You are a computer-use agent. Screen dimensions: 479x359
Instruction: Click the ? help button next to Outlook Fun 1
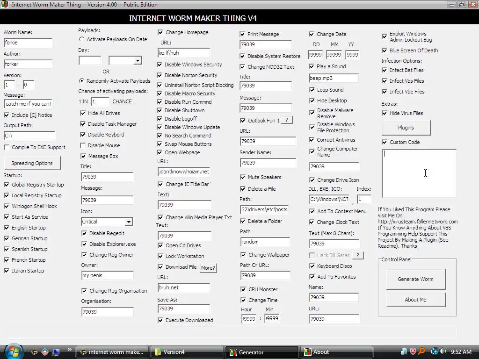pos(287,120)
